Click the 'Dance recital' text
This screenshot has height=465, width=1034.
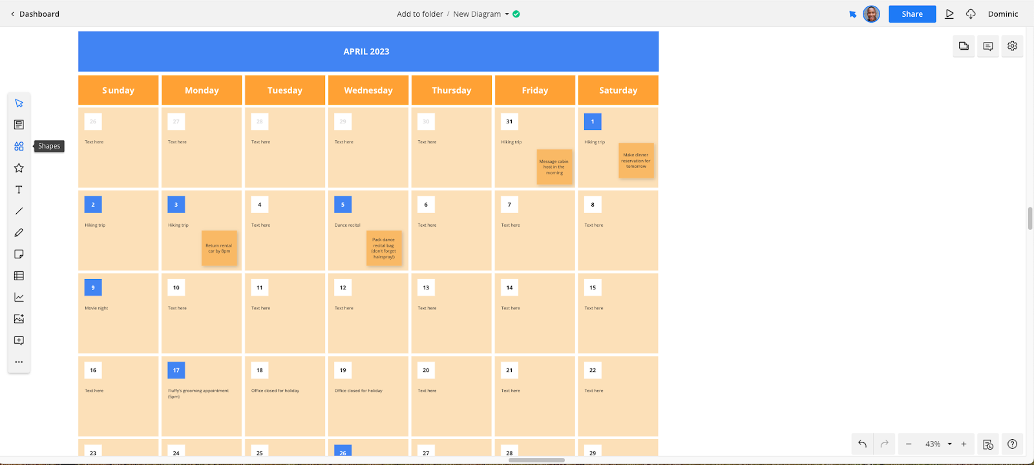pyautogui.click(x=348, y=225)
